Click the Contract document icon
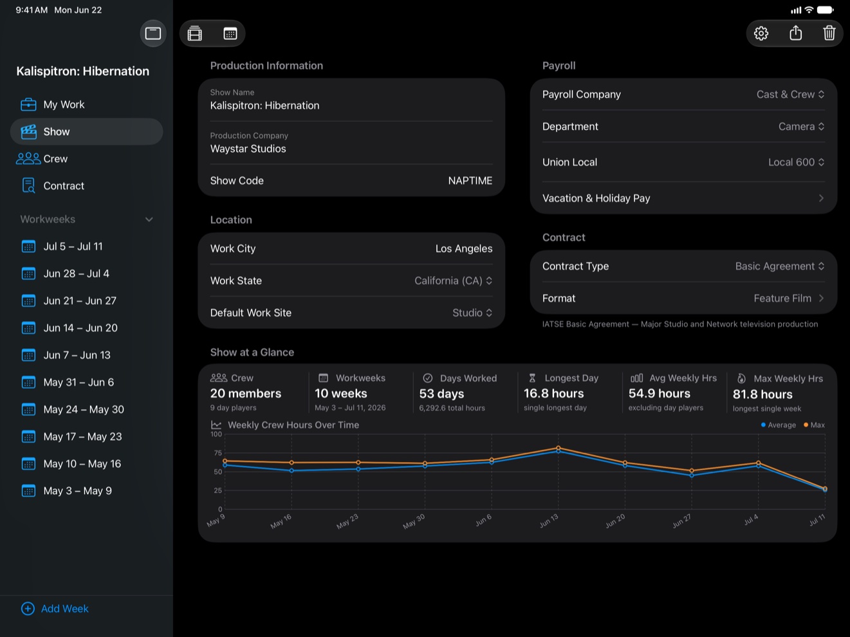 pos(28,185)
